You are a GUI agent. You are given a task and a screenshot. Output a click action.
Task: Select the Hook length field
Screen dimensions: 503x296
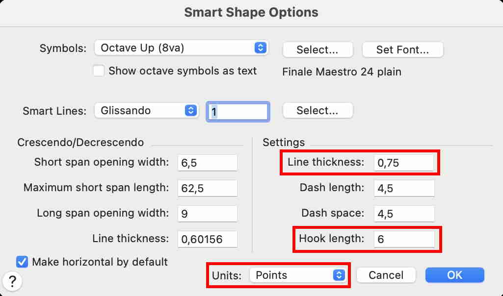(404, 239)
